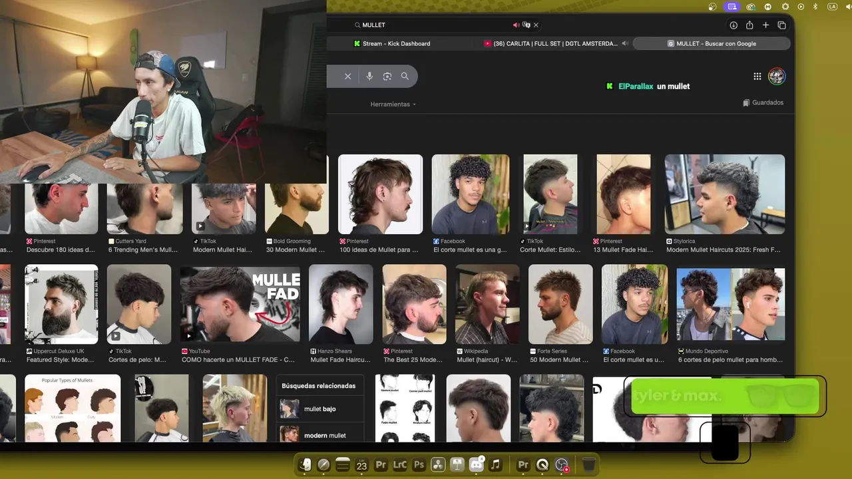Open OBS recording icon in Dock
The image size is (852, 479).
[x=562, y=465]
